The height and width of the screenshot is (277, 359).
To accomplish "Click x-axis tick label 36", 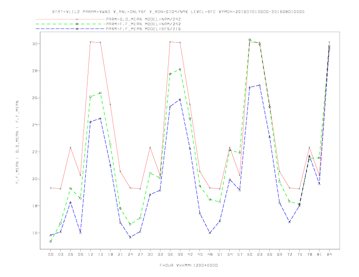I will [170, 254].
